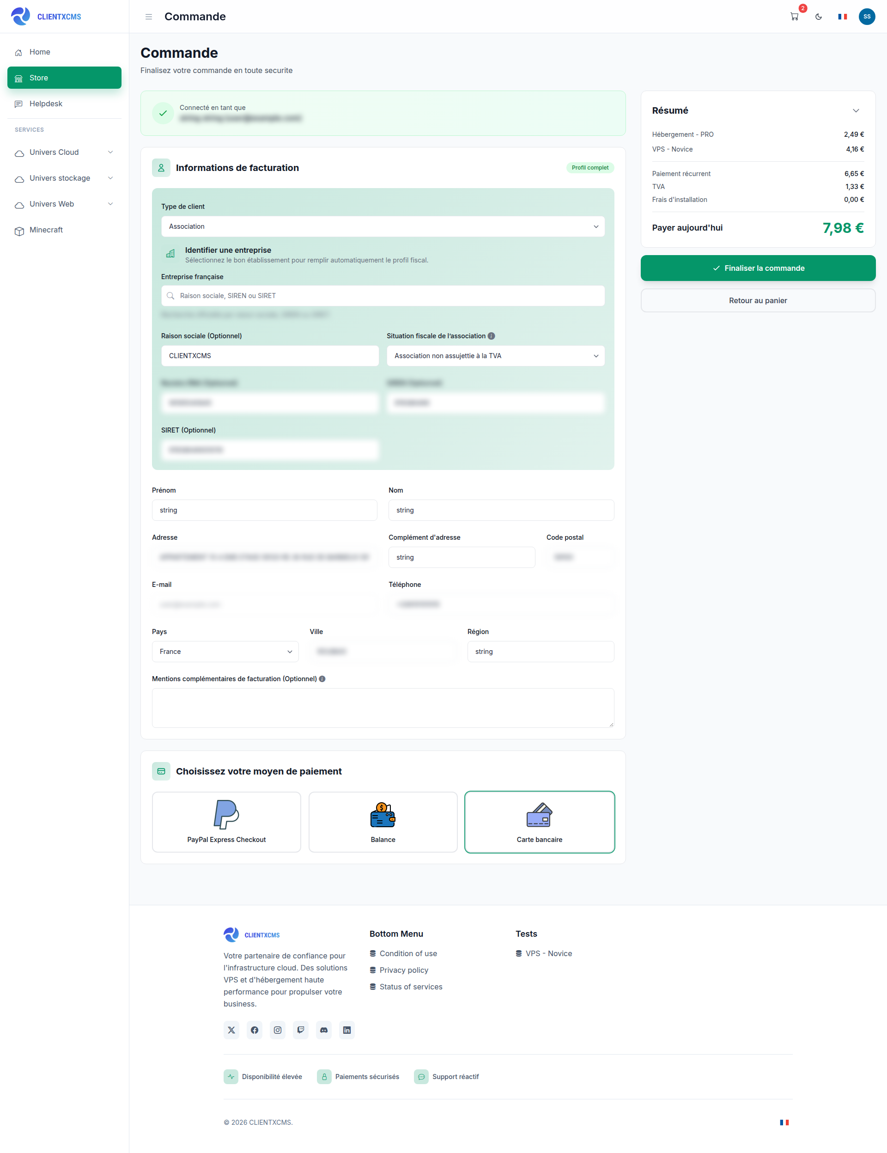887x1153 pixels.
Task: Click the CLIENTXCMS logo in sidebar
Action: click(46, 16)
